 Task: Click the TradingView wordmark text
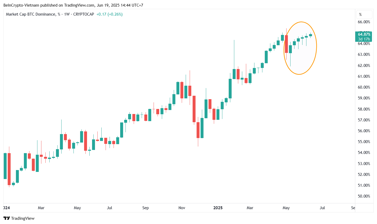(x=23, y=218)
